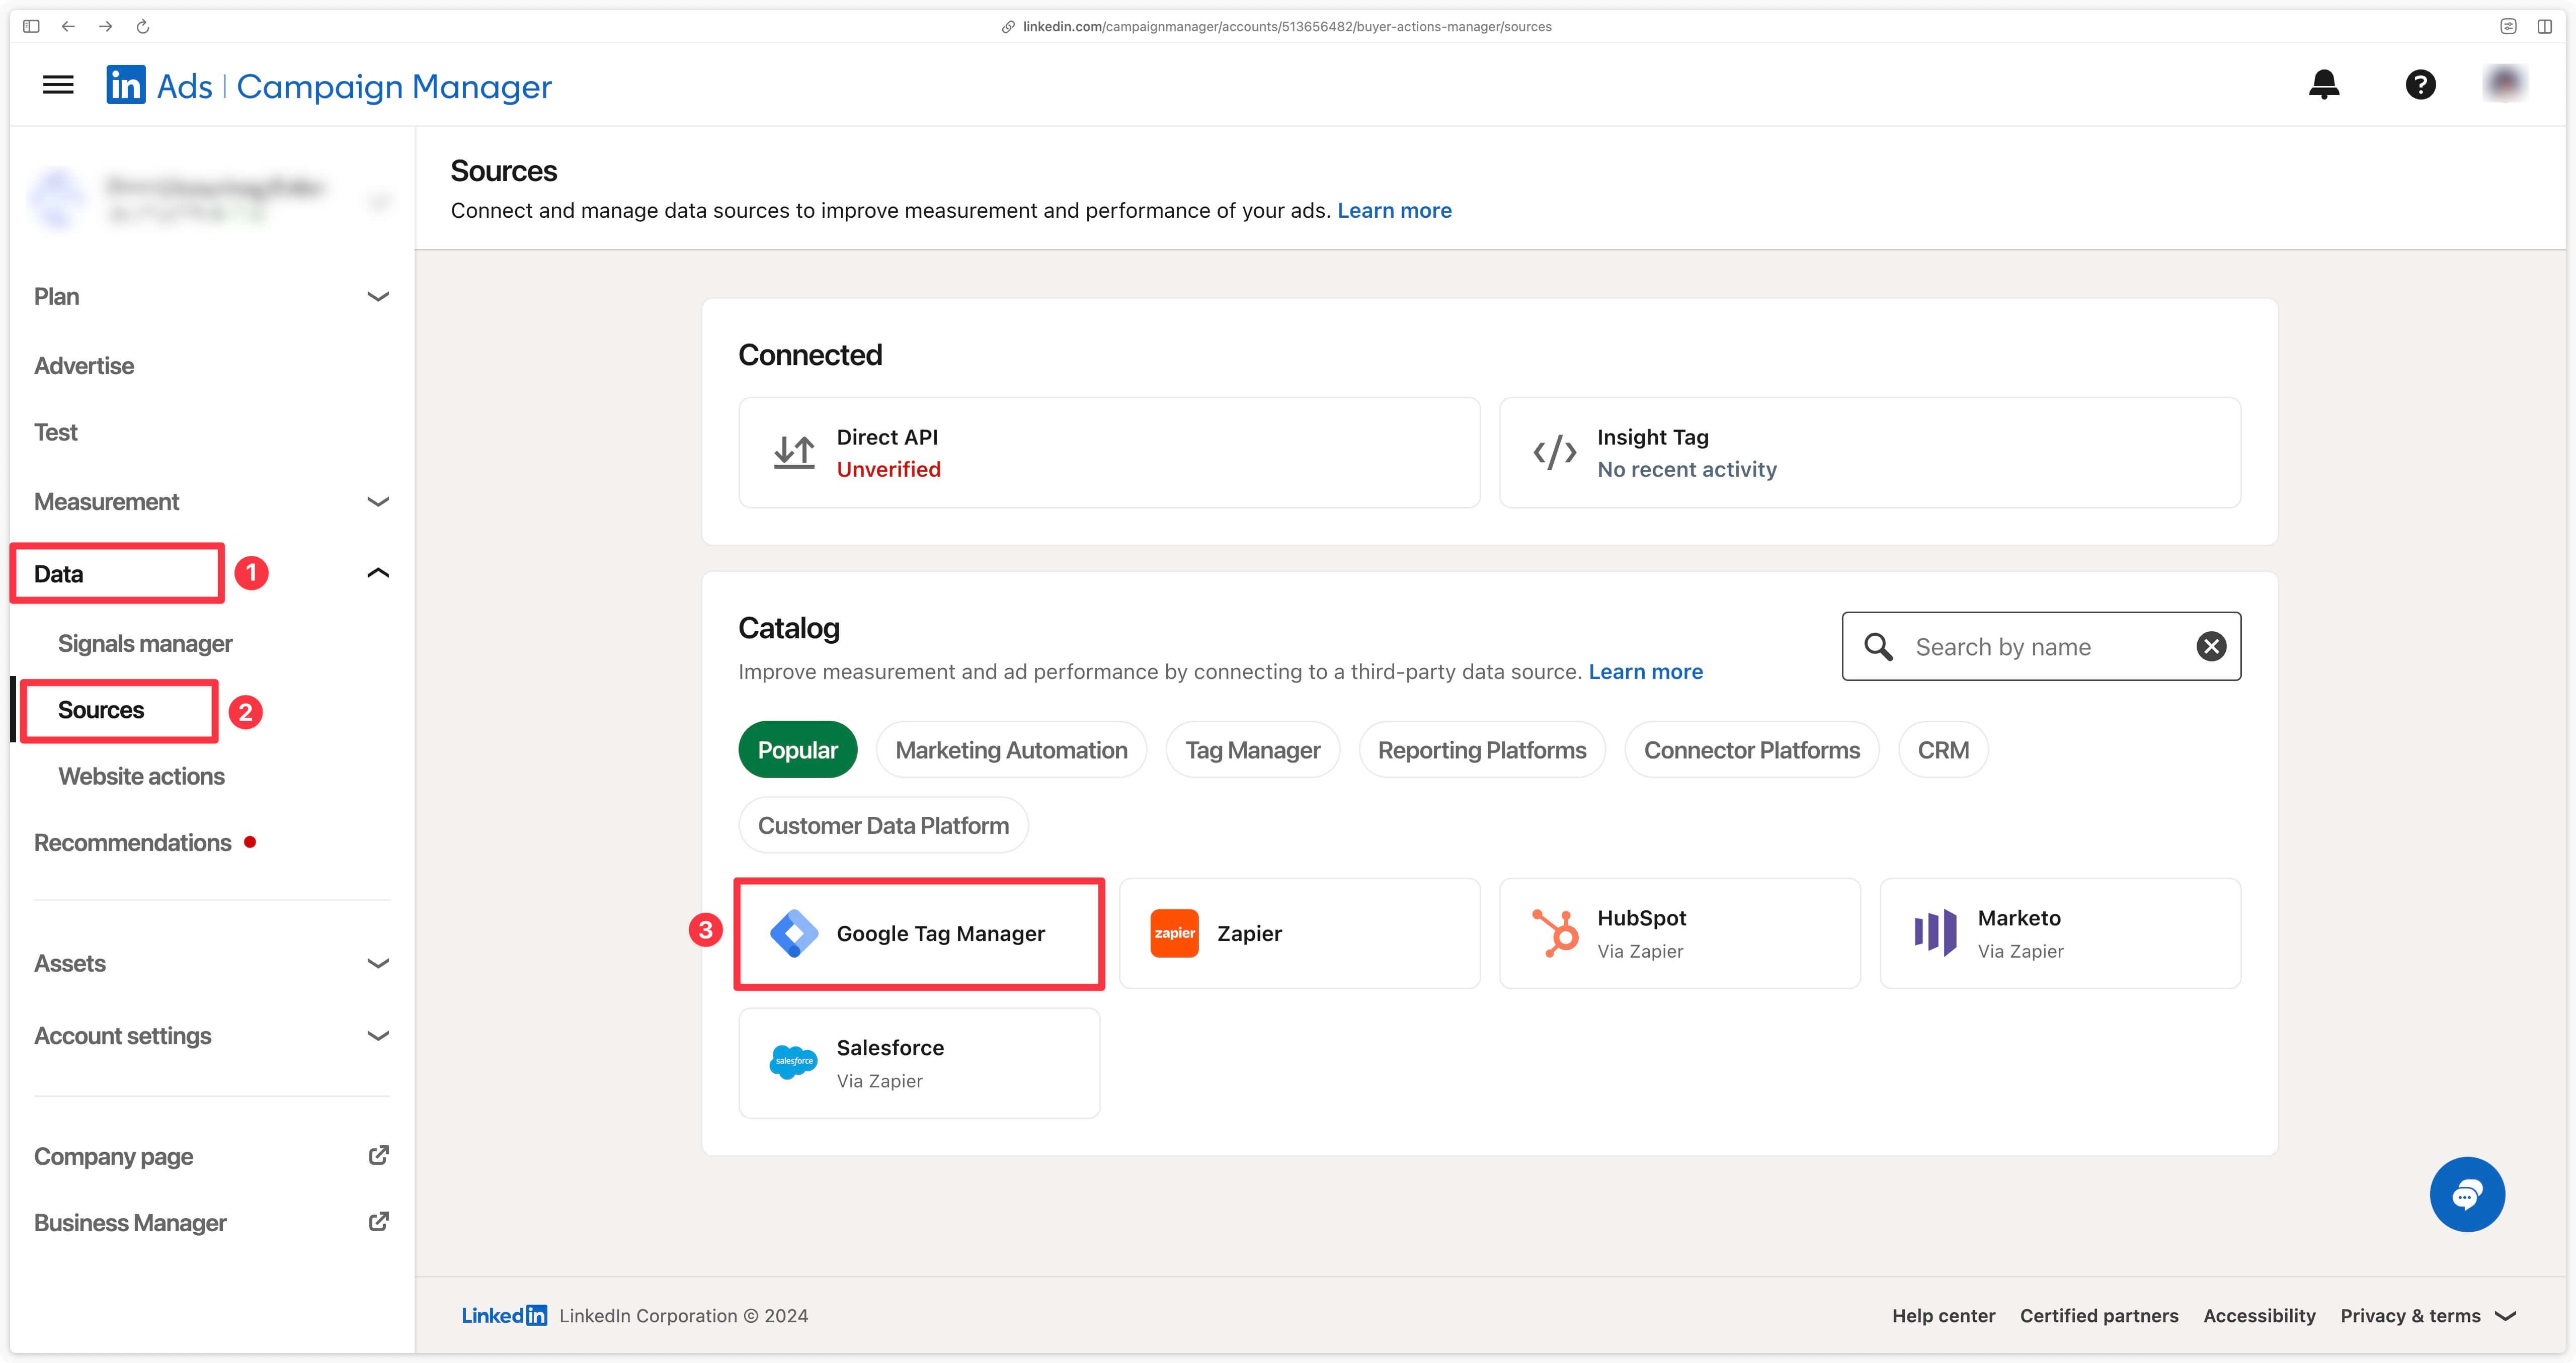Select the Customer Data Platform filter
Screen dimensions: 2576x1363
point(883,826)
